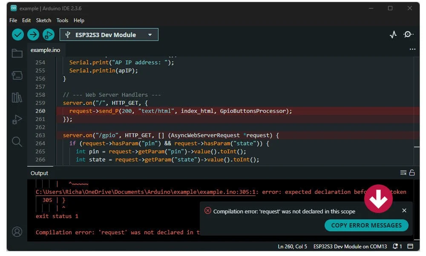Click the highlighted request->send_P code line

pos(180,111)
